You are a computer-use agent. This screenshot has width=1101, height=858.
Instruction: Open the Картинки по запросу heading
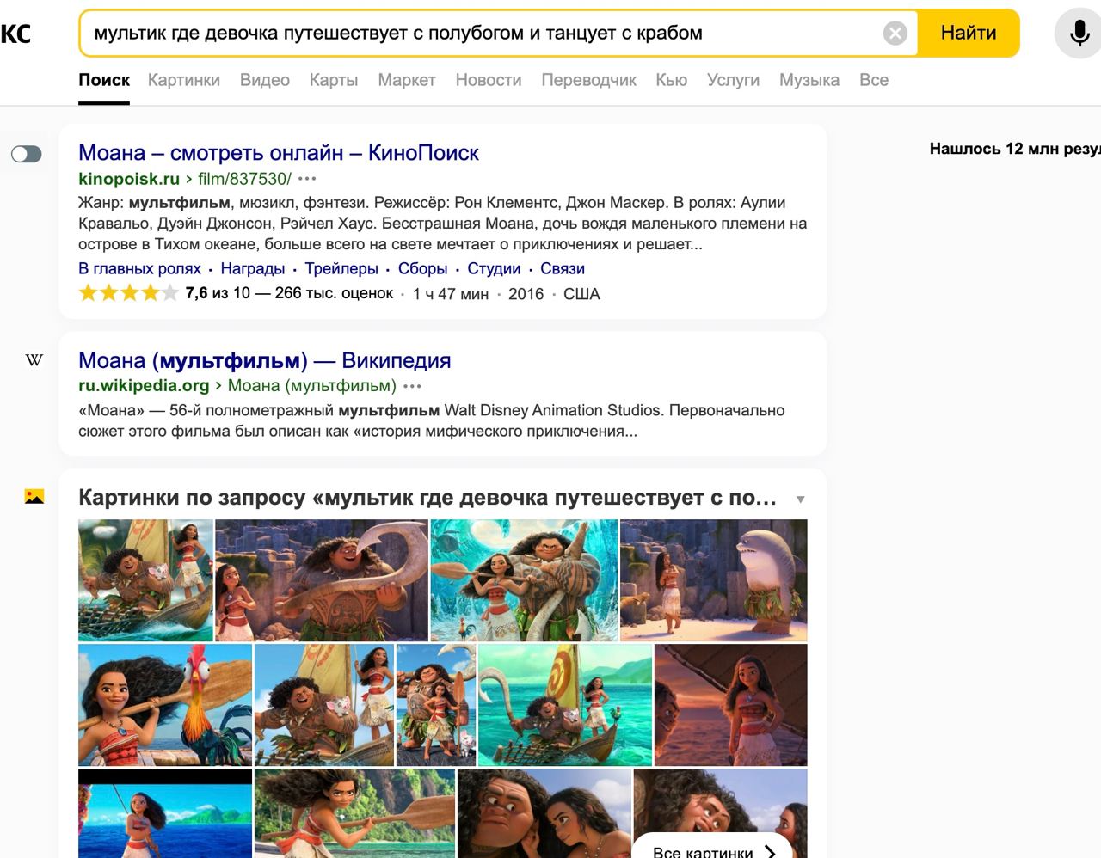[x=427, y=498]
